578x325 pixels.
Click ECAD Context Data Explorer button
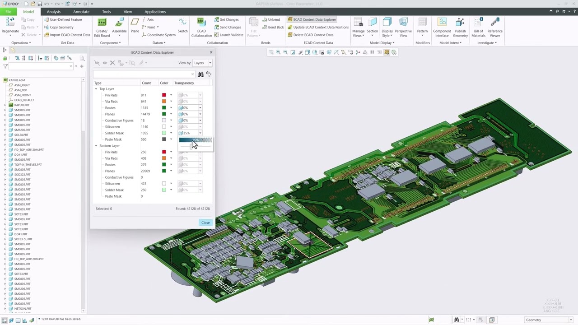click(312, 19)
